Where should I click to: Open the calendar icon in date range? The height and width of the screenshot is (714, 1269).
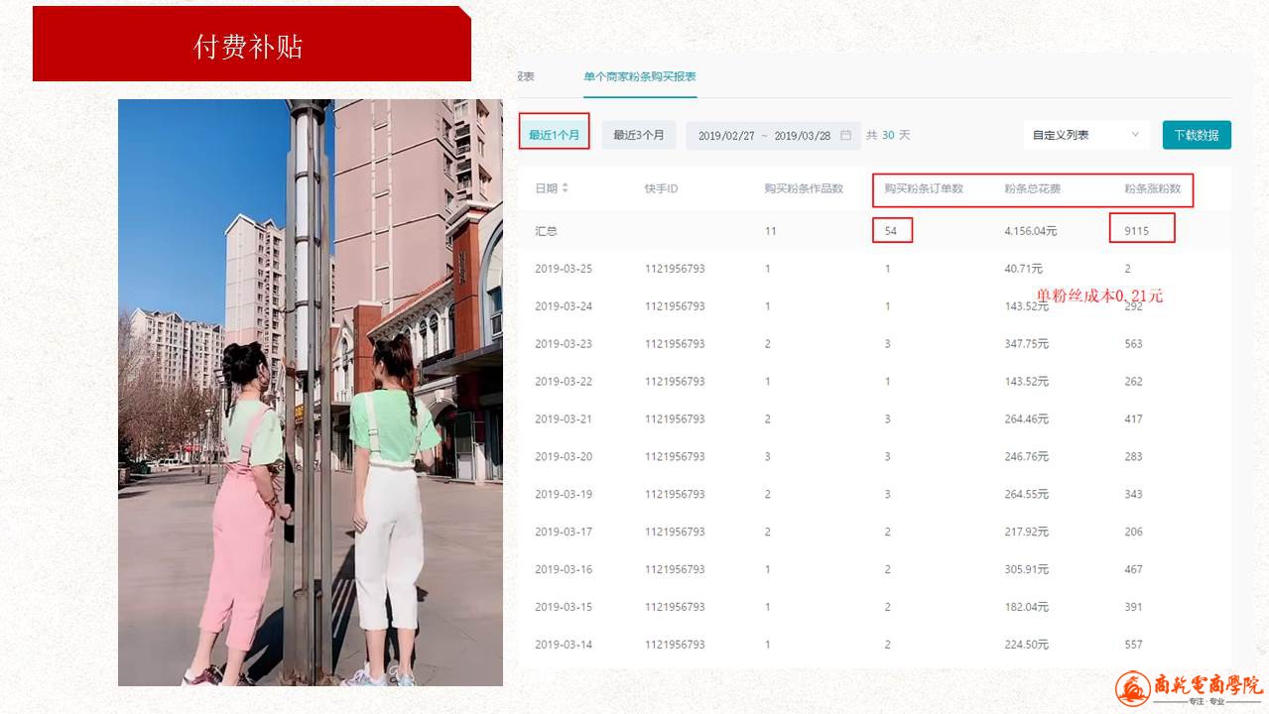(x=845, y=136)
